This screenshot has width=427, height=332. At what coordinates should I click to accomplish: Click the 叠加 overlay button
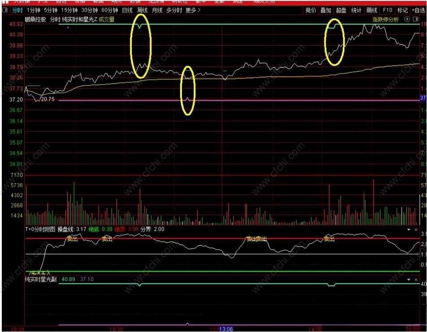click(x=326, y=10)
